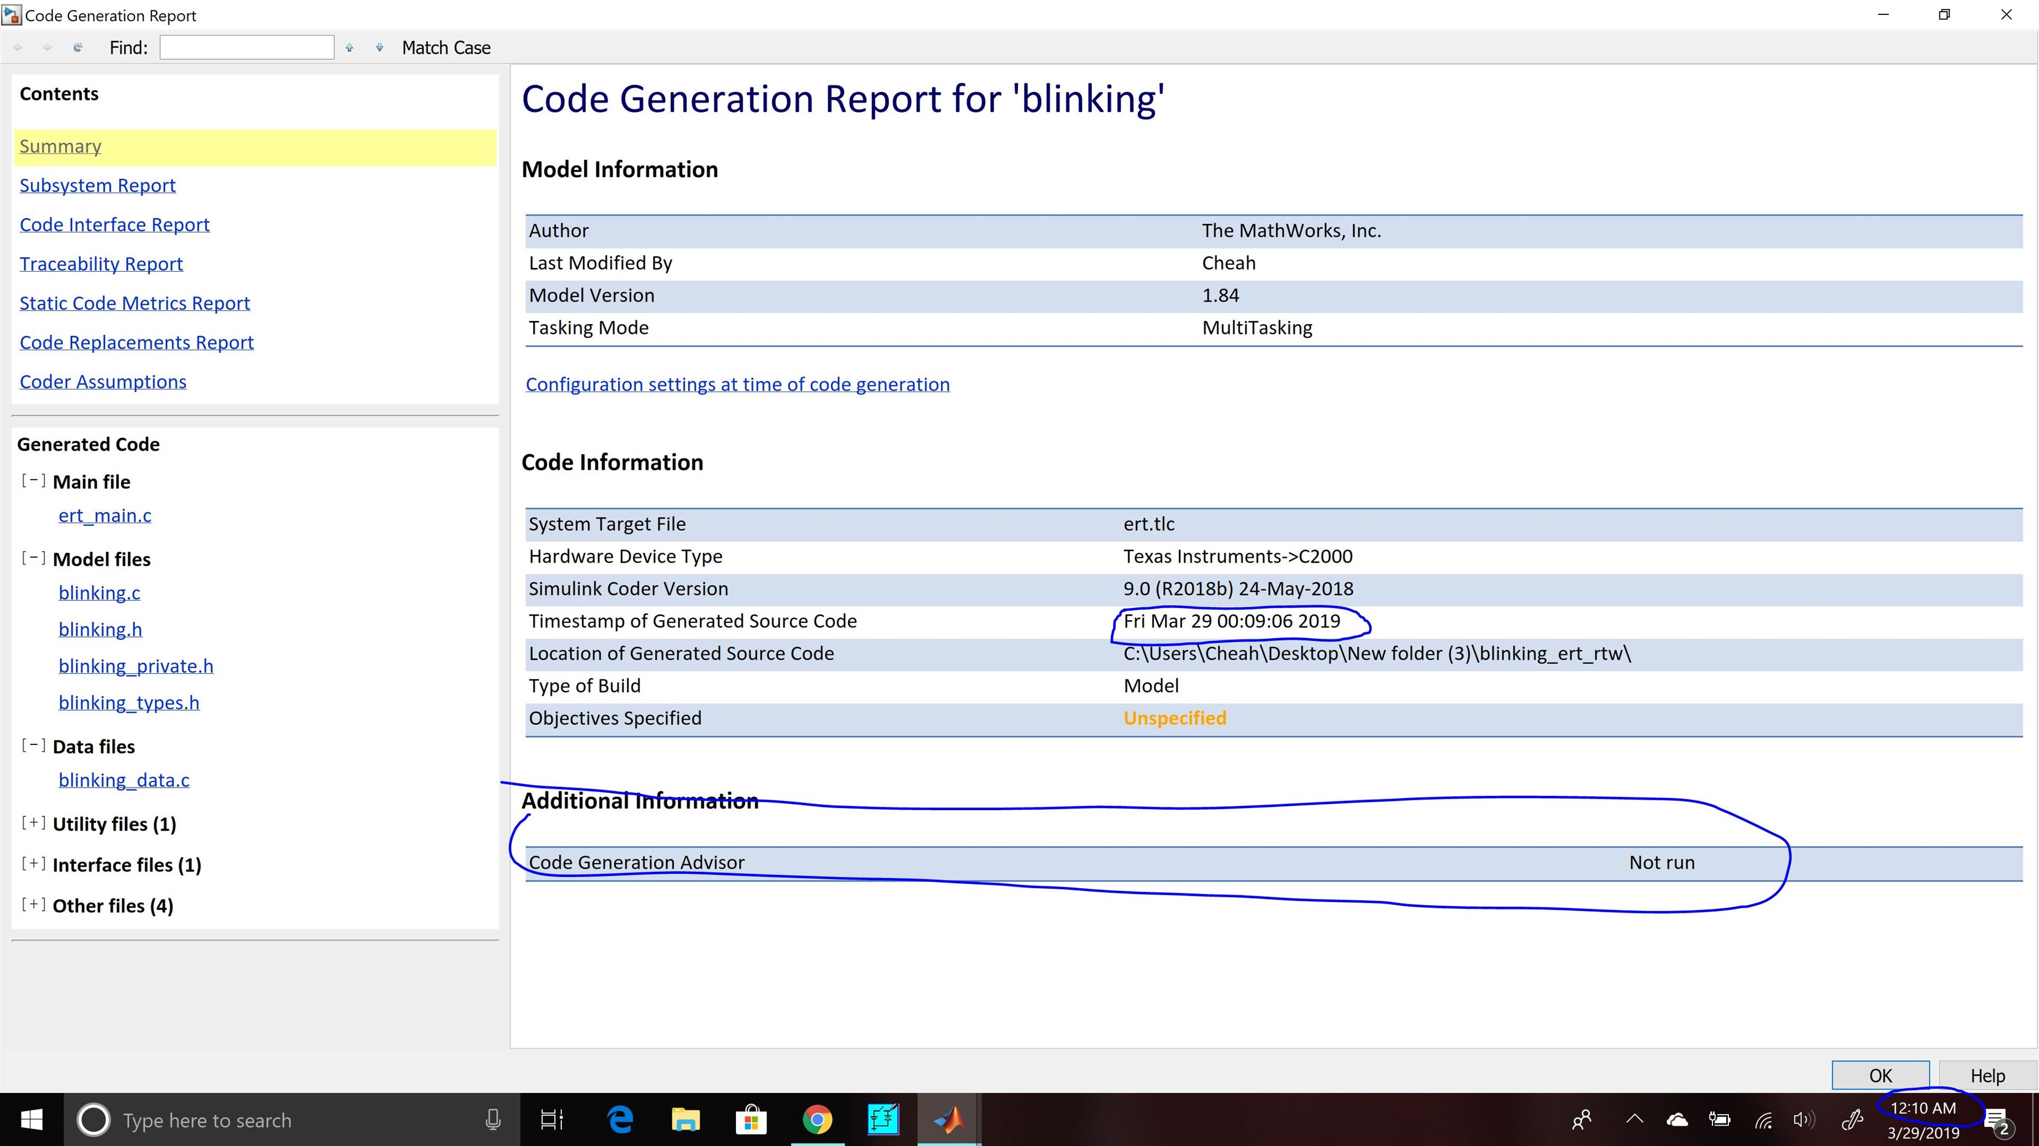Click the refresh icon beside Find
The width and height of the screenshot is (2039, 1146).
coord(77,47)
